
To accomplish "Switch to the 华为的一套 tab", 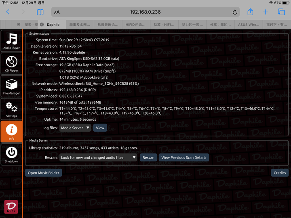I will point(192,25).
